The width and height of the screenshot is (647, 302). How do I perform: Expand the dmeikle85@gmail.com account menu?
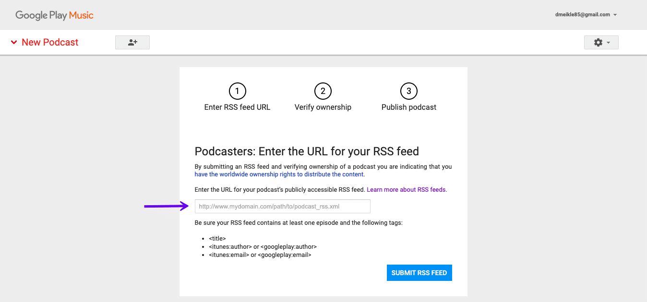[615, 14]
